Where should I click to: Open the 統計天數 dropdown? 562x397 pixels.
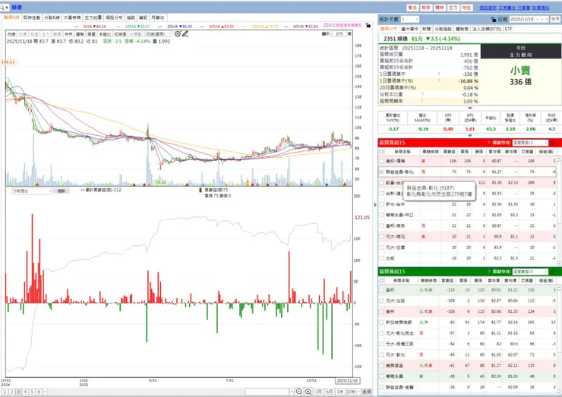point(409,19)
